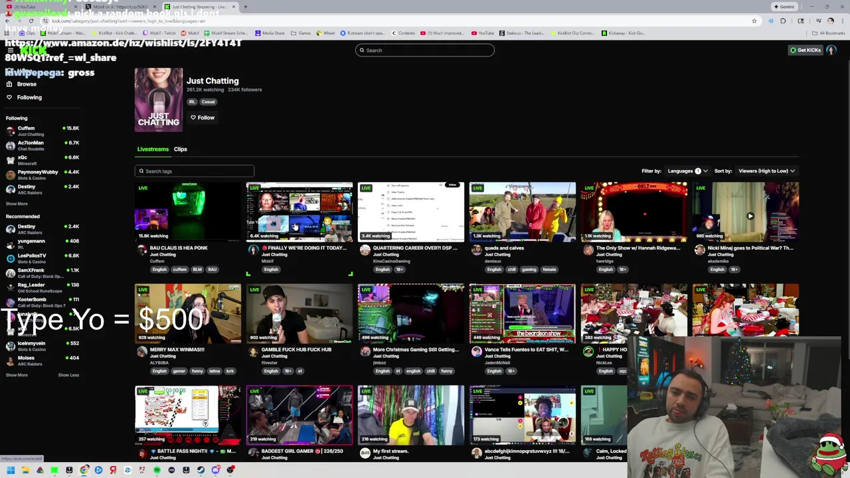The width and height of the screenshot is (850, 478).
Task: Bookmark this page with star icon
Action: [x=754, y=21]
